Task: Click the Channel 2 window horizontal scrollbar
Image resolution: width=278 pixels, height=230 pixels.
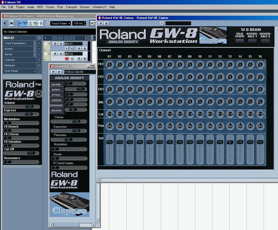Action: coord(73,225)
